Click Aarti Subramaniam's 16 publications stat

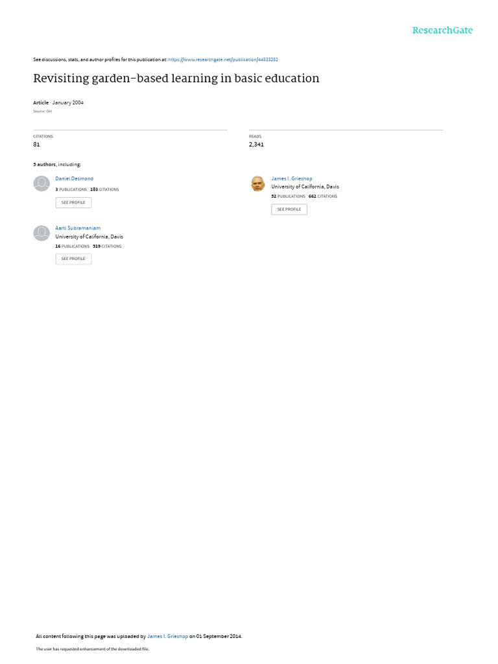click(x=72, y=246)
